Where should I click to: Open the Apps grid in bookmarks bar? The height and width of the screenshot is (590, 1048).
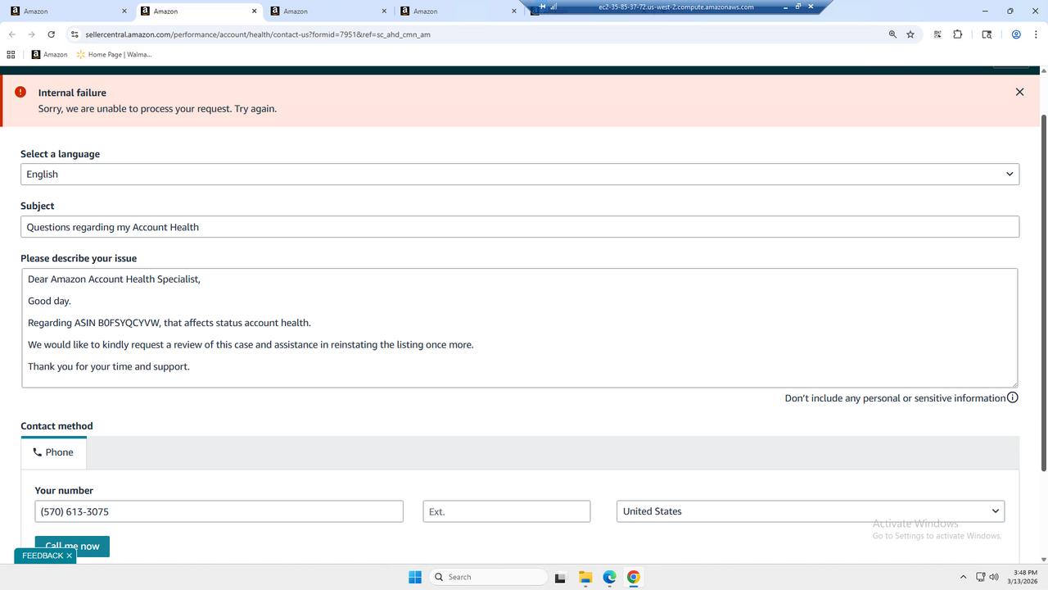11,54
